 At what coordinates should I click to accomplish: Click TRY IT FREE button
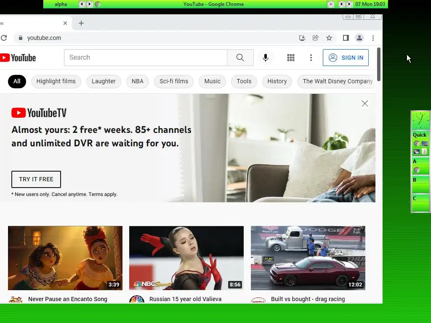36,179
